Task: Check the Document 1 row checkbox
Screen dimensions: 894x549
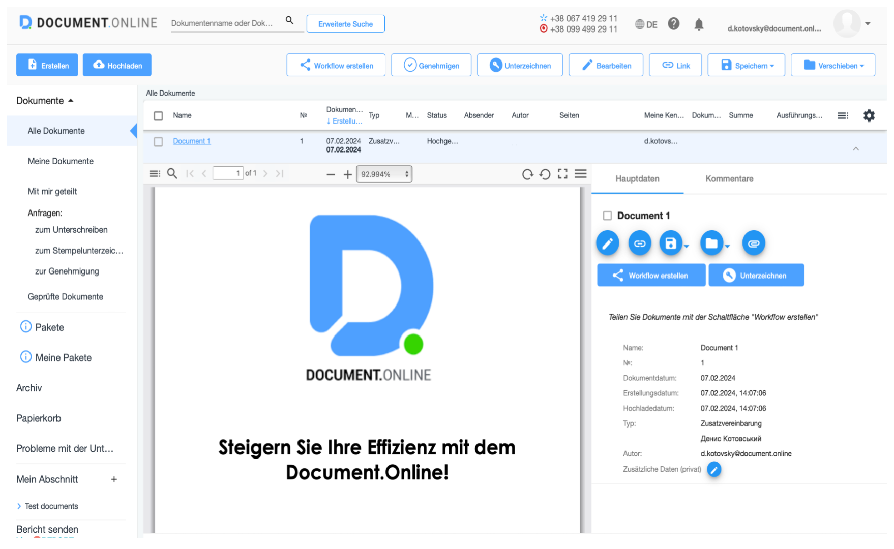Action: pyautogui.click(x=159, y=142)
